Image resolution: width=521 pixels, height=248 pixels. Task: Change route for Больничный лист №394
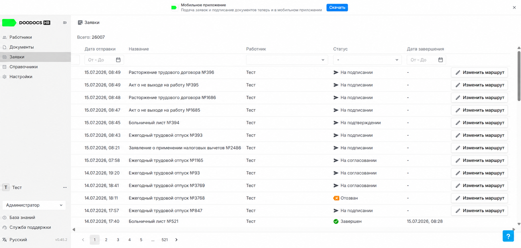[479, 123]
